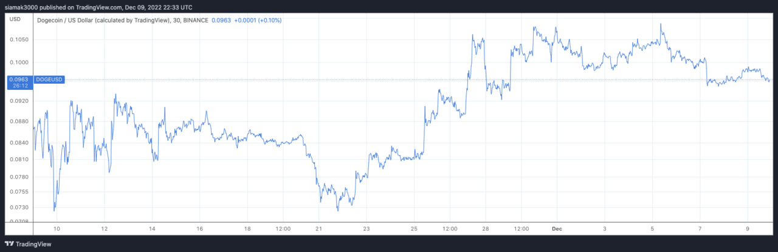Click the USD currency label
This screenshot has width=778, height=252.
tap(15, 19)
